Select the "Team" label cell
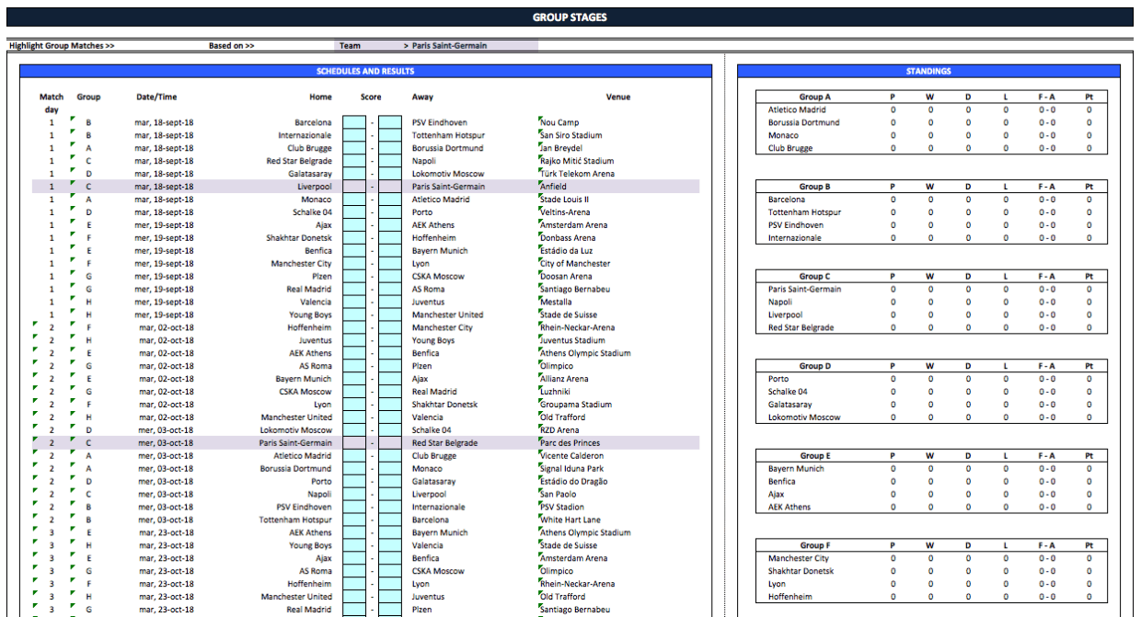Viewport: 1141px width, 617px height. click(351, 44)
